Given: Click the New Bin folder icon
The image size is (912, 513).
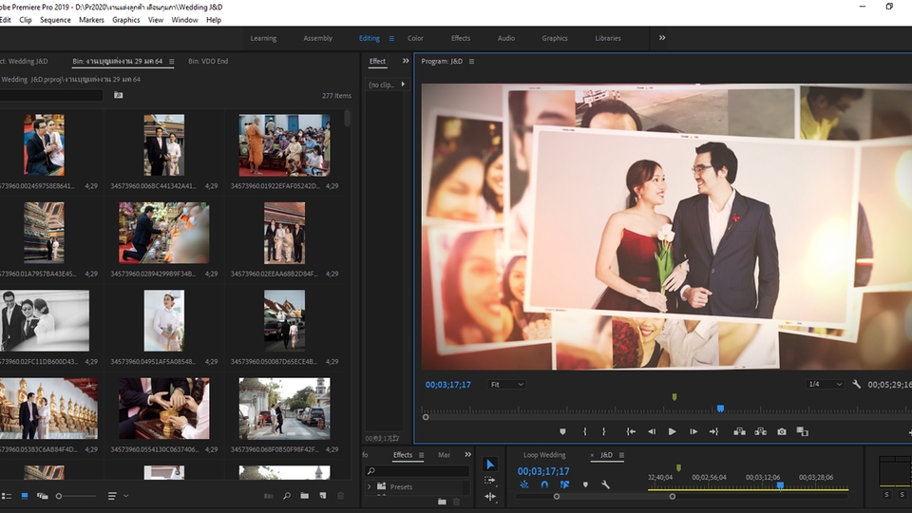Looking at the screenshot, I should click(304, 496).
